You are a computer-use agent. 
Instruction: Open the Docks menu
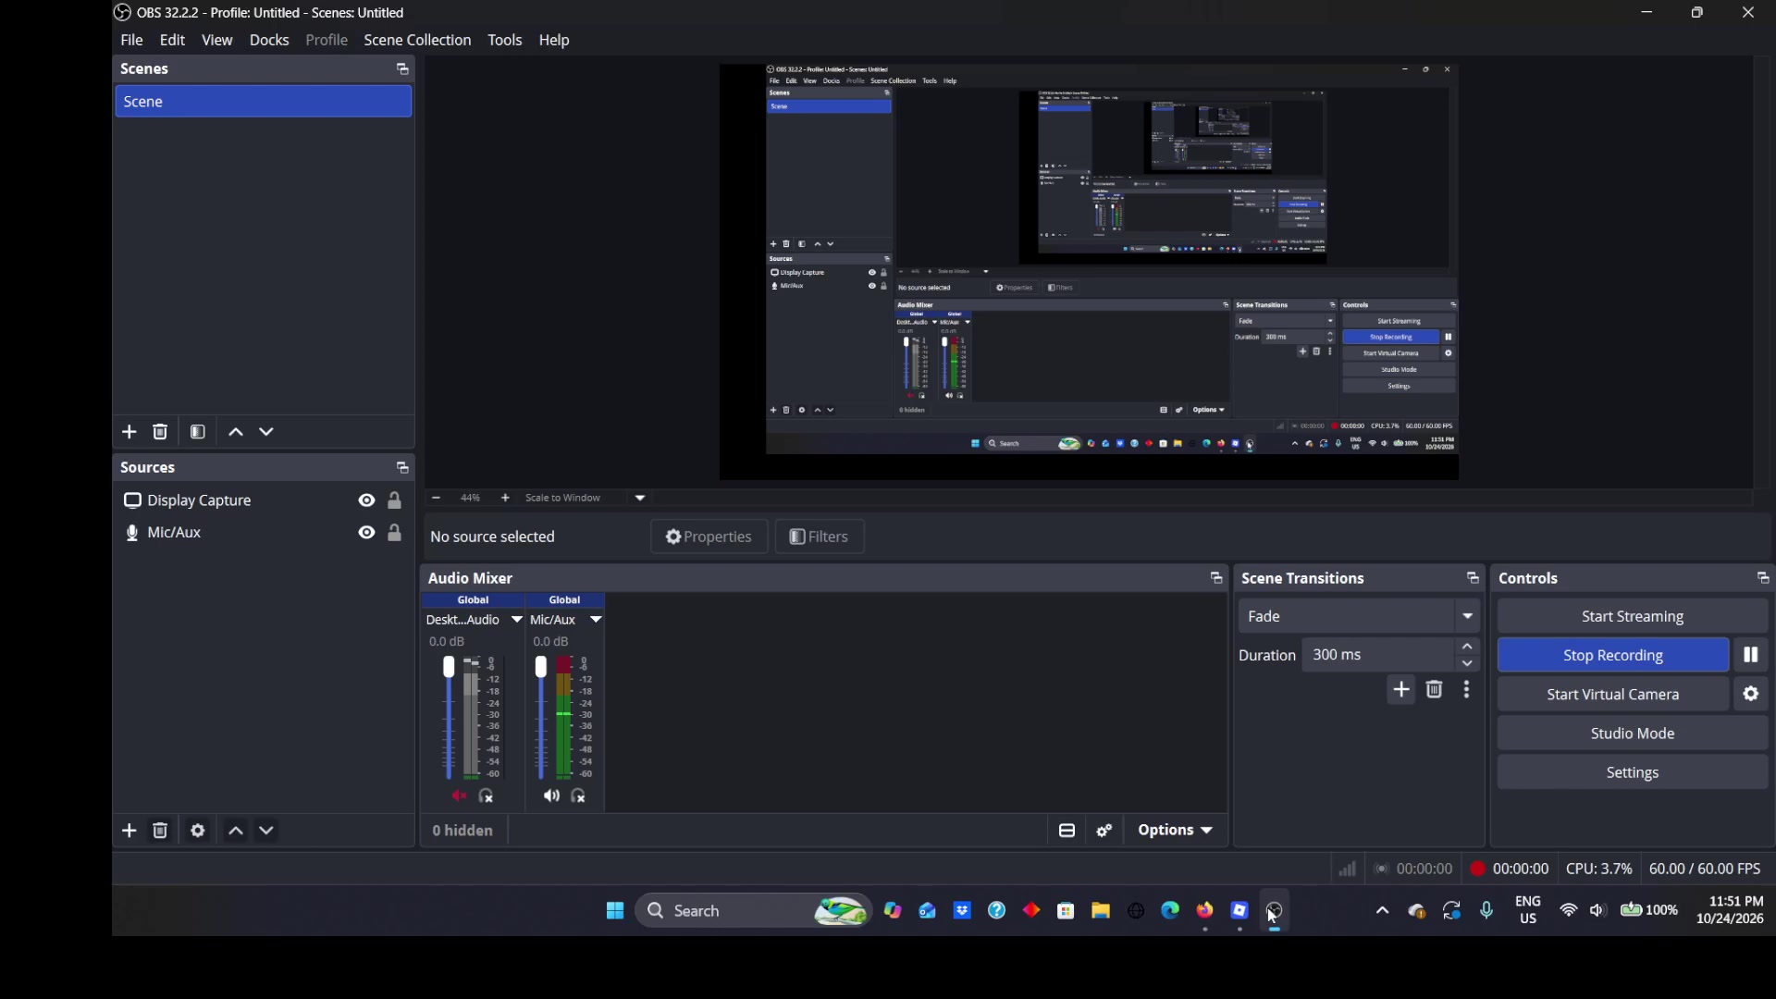pos(269,41)
